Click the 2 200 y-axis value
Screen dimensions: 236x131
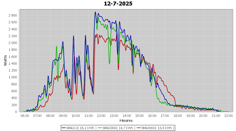tap(13, 36)
